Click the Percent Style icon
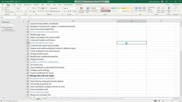This screenshot has width=182, height=102. 68,11
